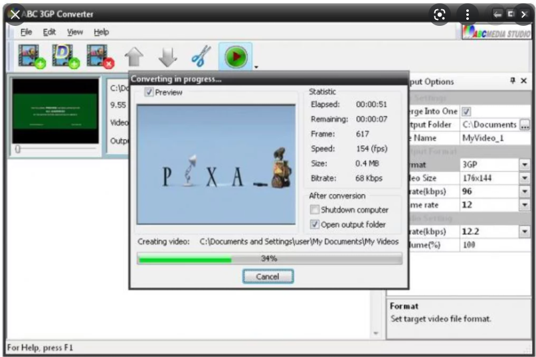Click the C:\Documents output folder field

490,125
